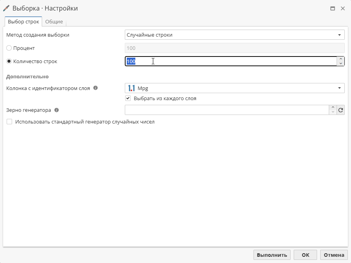Click the Дополнительно section heading

tap(27, 77)
